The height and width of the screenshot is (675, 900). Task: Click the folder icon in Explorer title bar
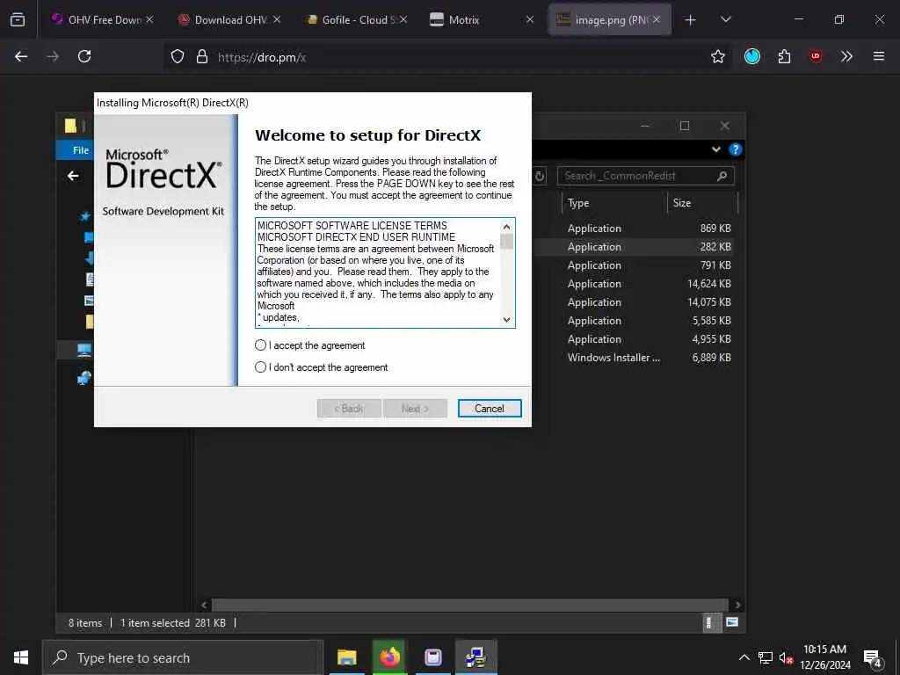click(x=70, y=126)
